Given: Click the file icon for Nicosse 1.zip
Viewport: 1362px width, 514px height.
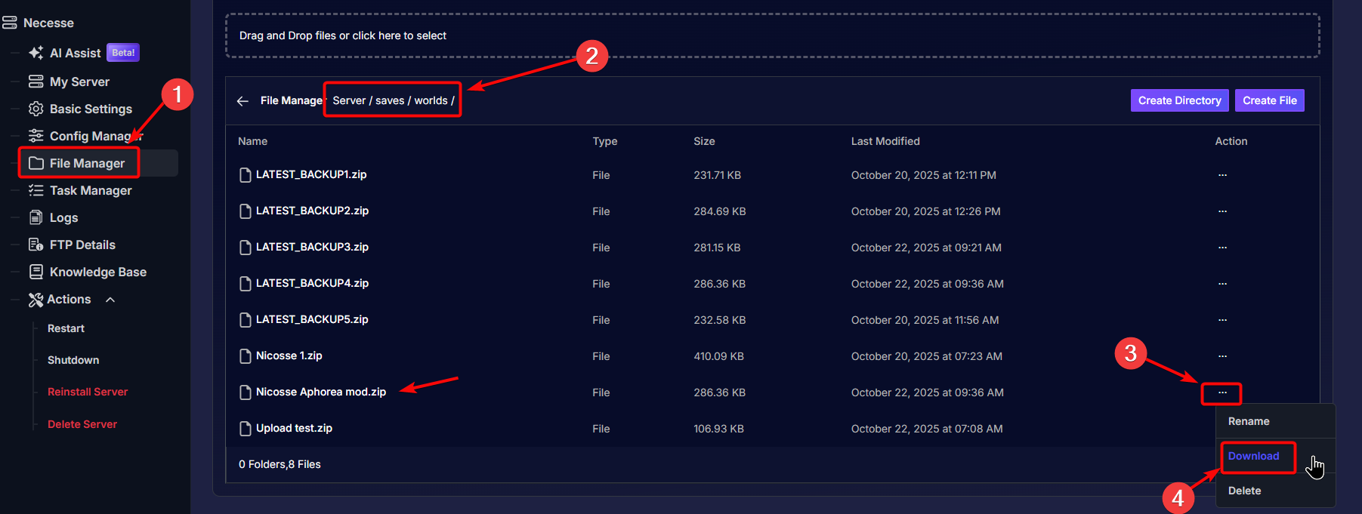Looking at the screenshot, I should pos(245,356).
